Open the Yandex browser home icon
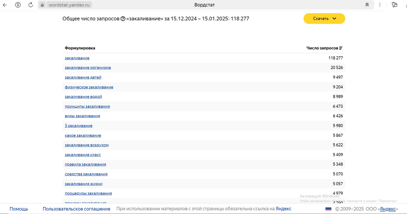 [x=18, y=5]
